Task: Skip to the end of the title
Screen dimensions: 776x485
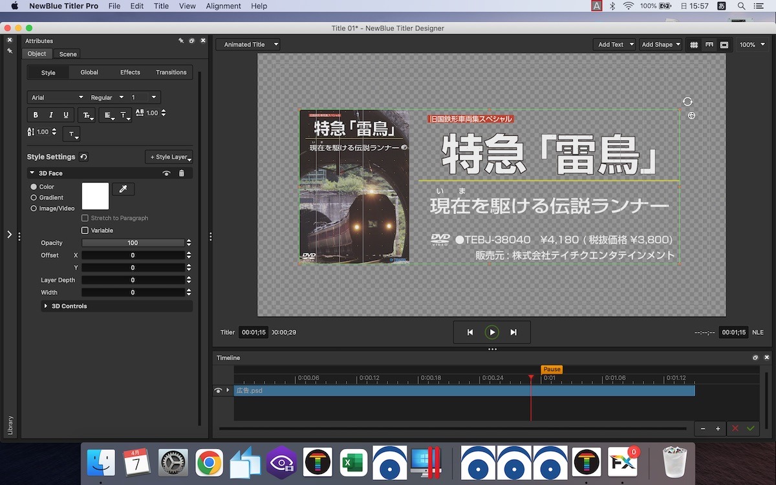Action: pos(513,332)
